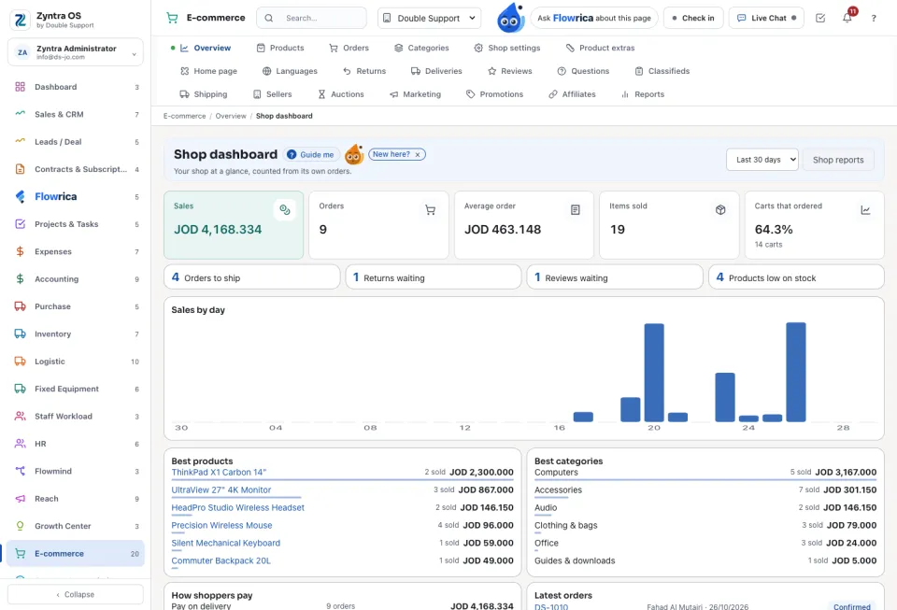
Task: Open Silent Mechanical Keyboard product link
Action: tap(226, 543)
